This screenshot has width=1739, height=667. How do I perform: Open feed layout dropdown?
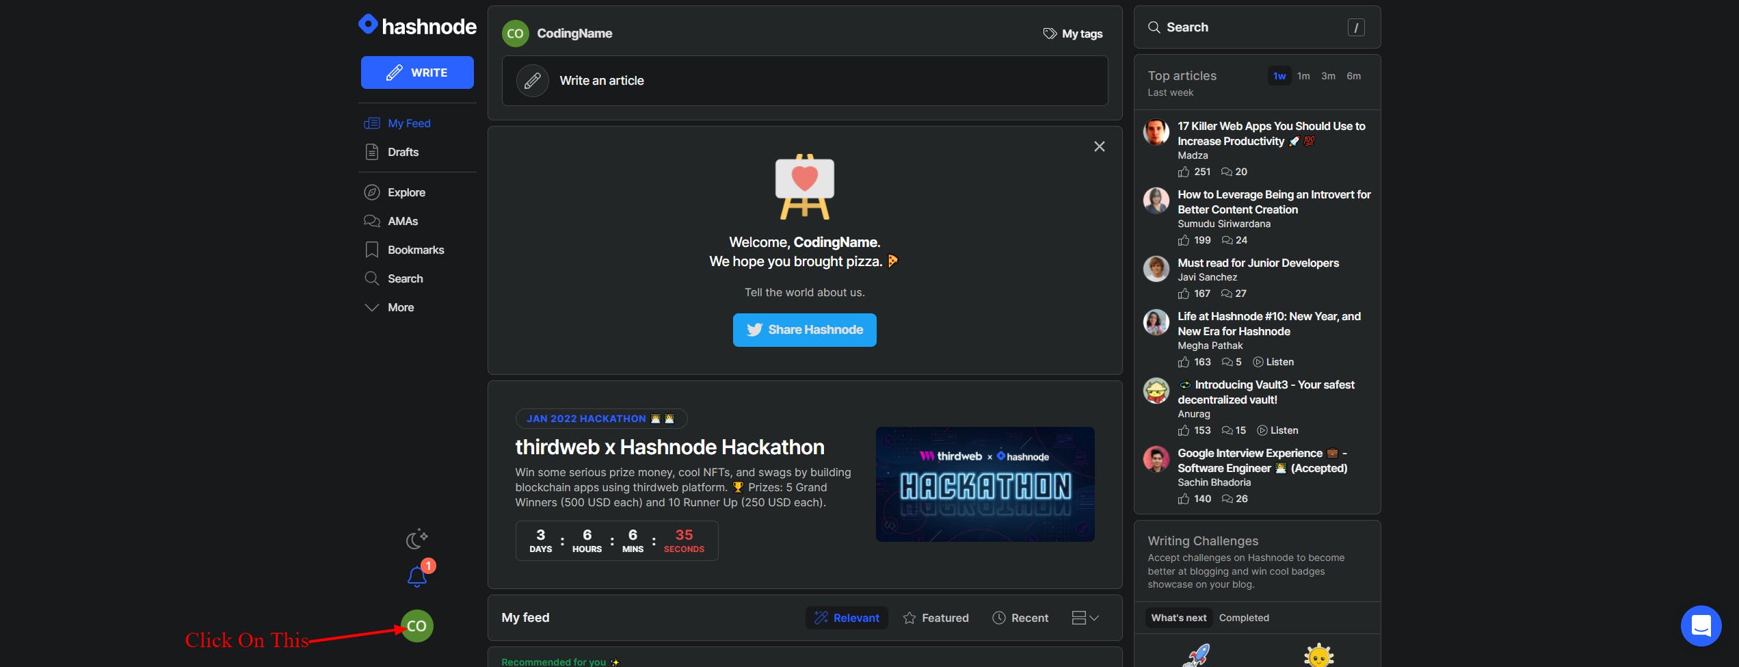(1085, 618)
